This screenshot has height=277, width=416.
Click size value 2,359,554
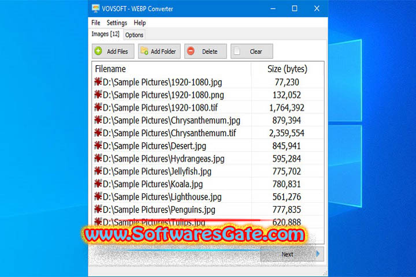pyautogui.click(x=287, y=133)
